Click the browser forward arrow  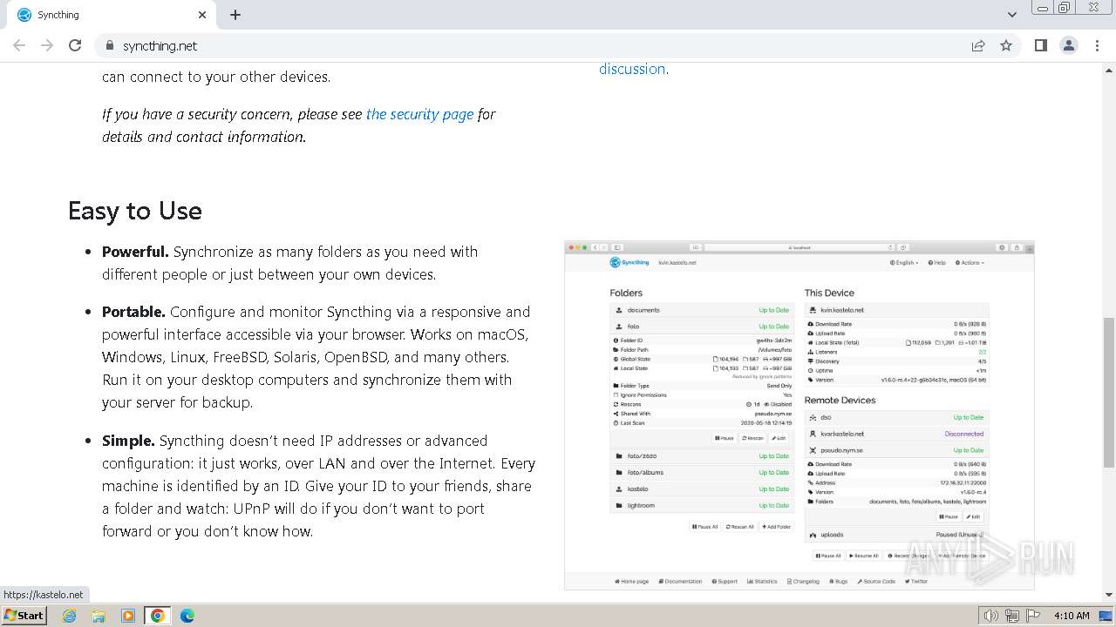pyautogui.click(x=47, y=45)
